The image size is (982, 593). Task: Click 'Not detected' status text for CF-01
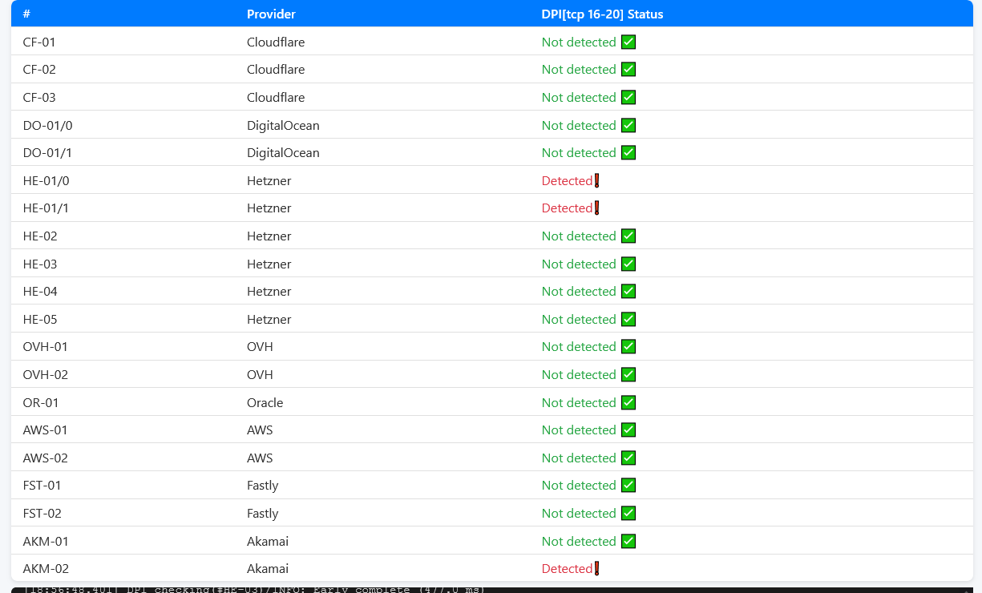[579, 42]
